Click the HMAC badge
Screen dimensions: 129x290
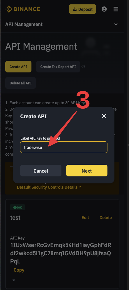coord(17,208)
